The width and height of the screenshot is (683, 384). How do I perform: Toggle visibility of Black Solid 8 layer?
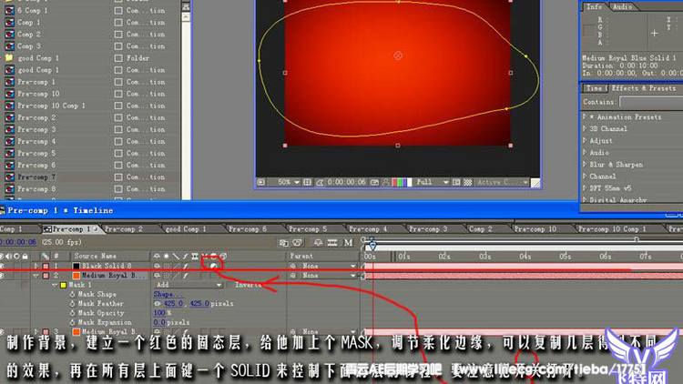[2, 266]
